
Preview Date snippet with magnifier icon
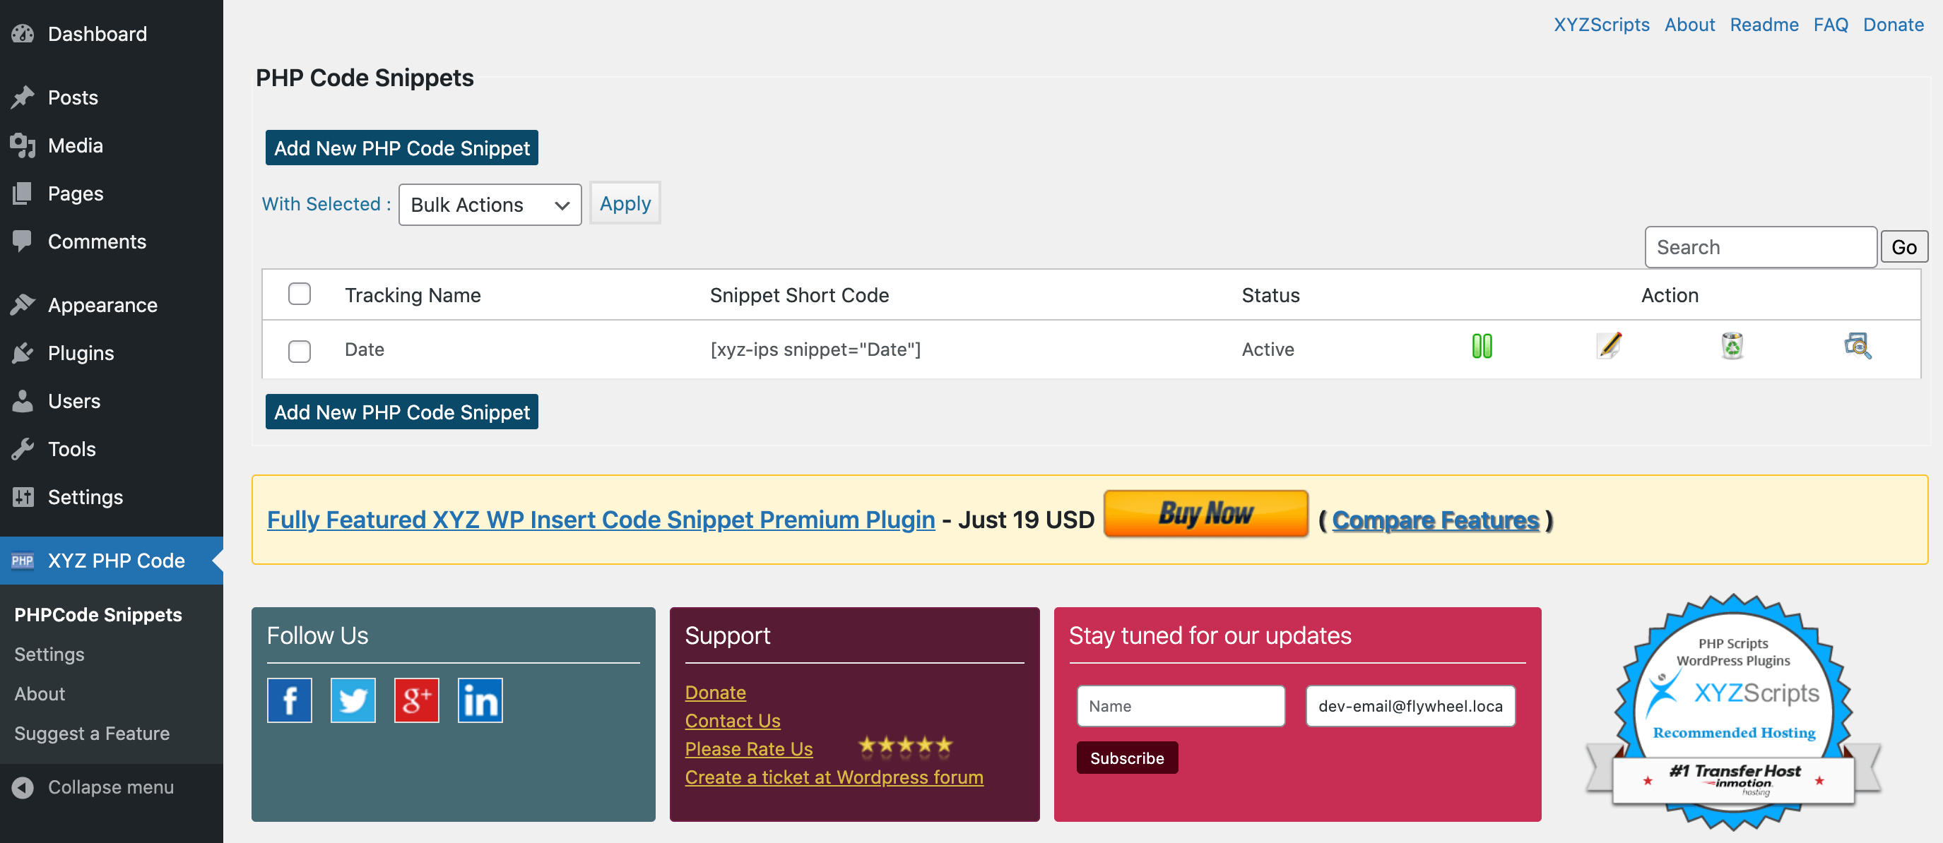[1857, 346]
